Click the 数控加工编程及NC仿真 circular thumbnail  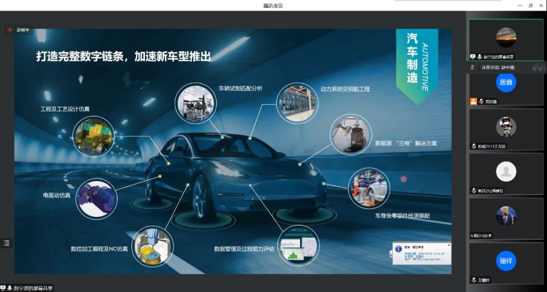tap(152, 246)
